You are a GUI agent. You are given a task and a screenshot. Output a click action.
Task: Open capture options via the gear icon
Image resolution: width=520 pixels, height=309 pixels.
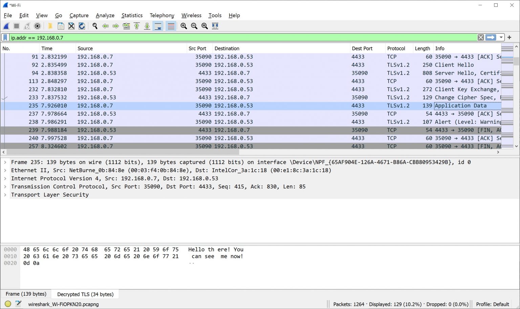pos(37,26)
